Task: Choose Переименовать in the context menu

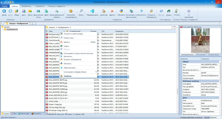Action: pyautogui.click(x=79, y=68)
